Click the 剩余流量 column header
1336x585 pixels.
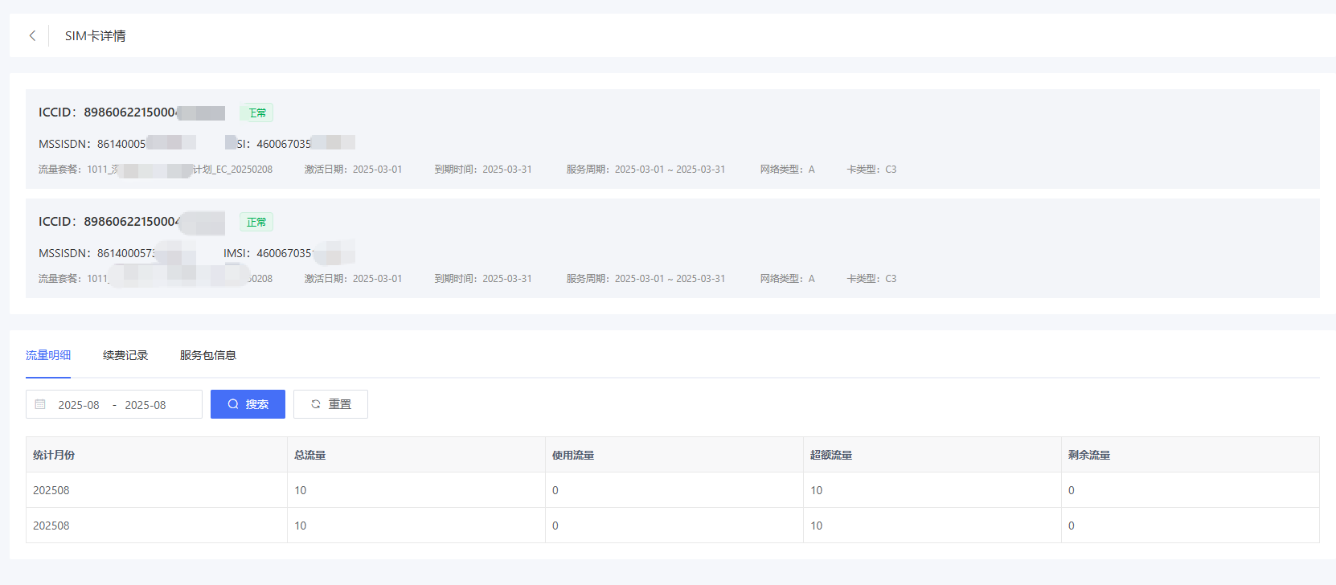coord(1088,455)
